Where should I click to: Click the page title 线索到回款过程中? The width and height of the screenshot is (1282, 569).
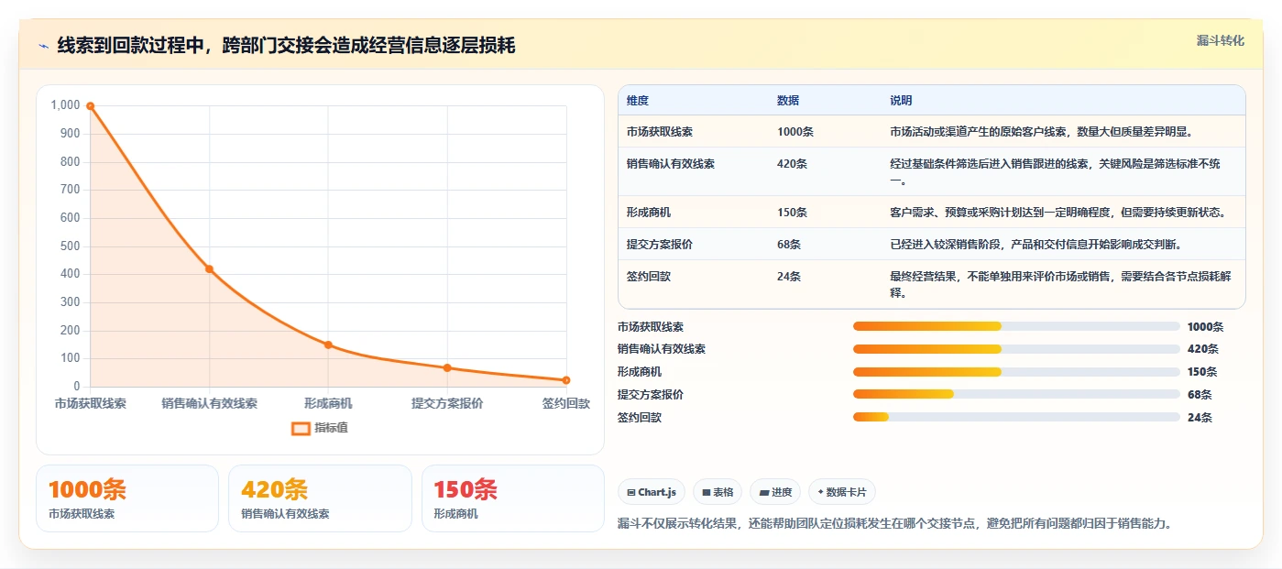pyautogui.click(x=286, y=46)
